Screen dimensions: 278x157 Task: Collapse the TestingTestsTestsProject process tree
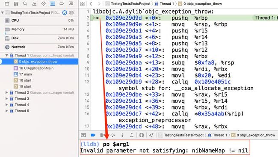click(x=2, y=12)
